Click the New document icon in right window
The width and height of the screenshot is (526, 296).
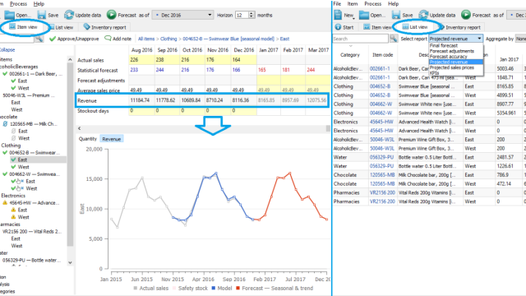[338, 15]
